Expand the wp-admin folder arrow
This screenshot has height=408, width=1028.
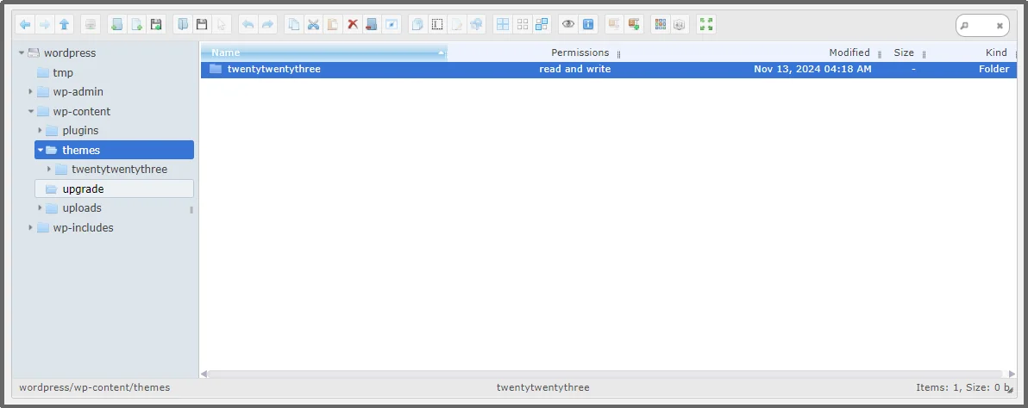point(30,91)
